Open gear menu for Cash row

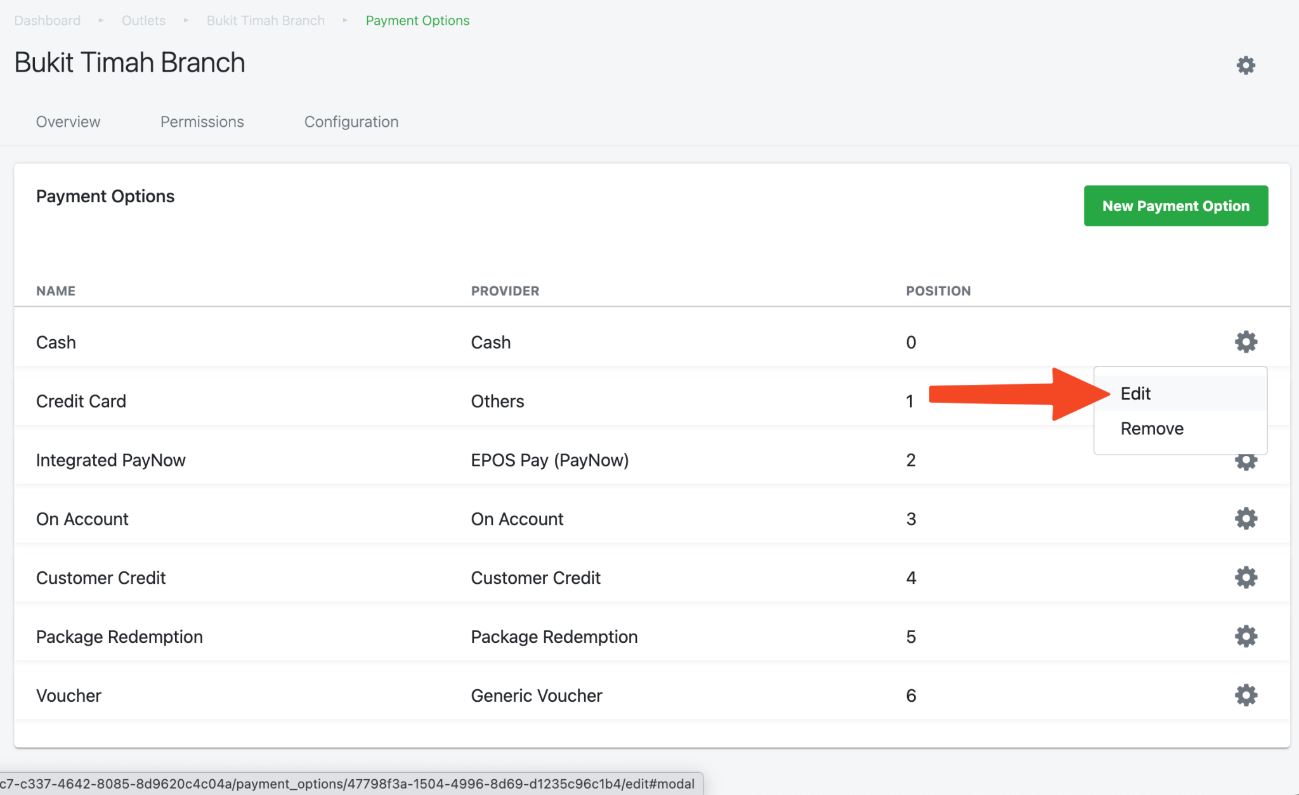click(1246, 342)
